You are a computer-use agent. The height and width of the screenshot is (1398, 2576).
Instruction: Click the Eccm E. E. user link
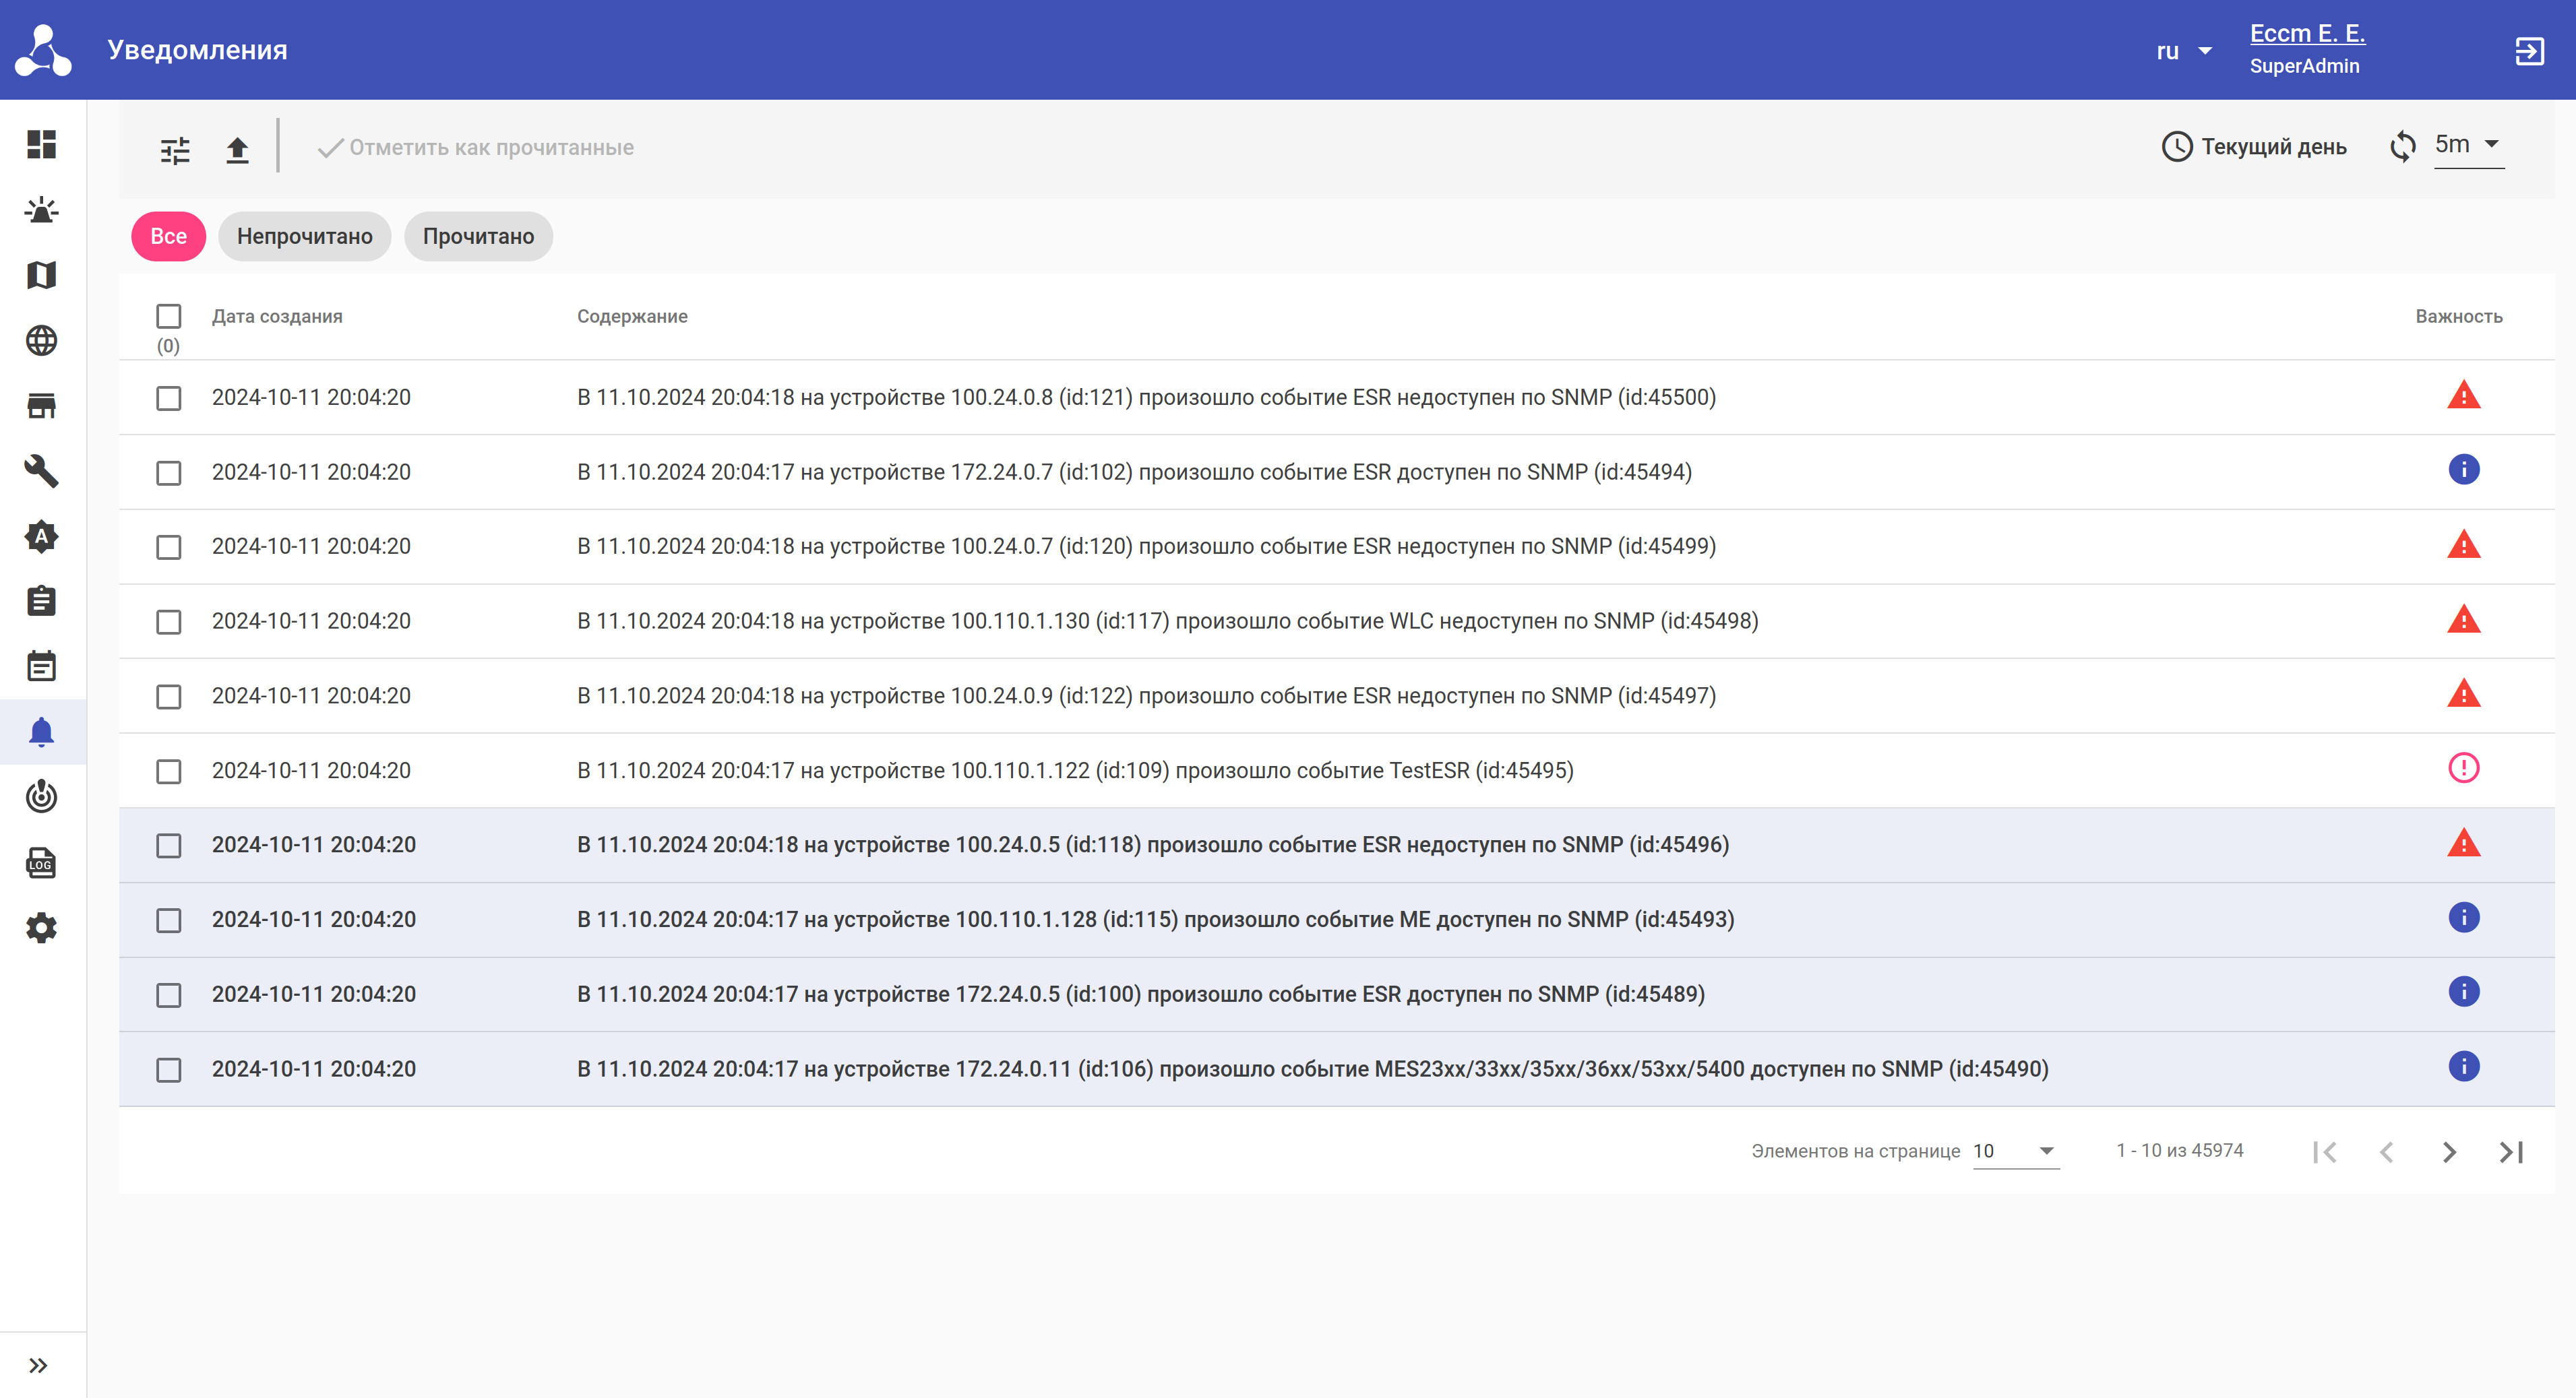coord(2307,34)
